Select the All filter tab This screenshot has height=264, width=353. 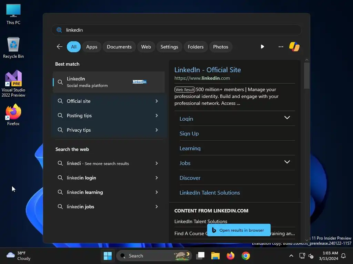pos(74,47)
